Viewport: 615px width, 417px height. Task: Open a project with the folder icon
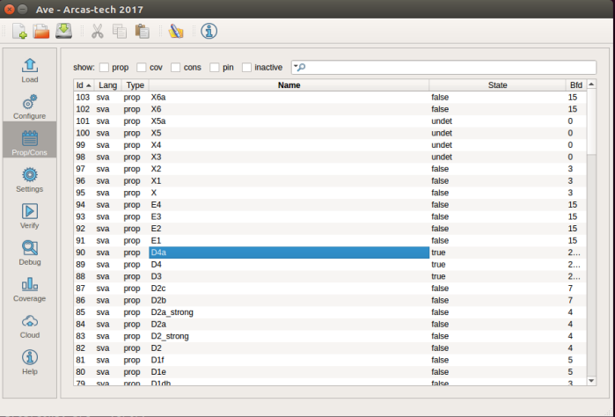click(x=41, y=31)
